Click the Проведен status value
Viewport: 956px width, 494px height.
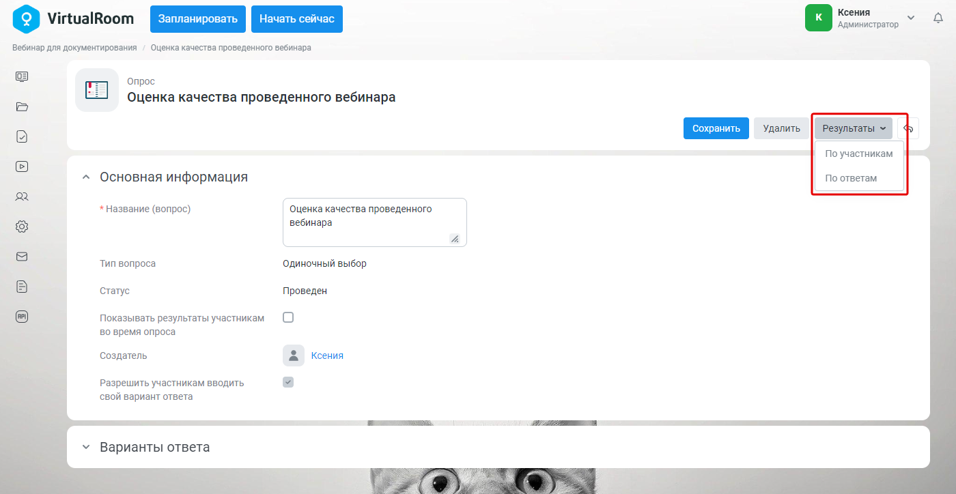[305, 291]
